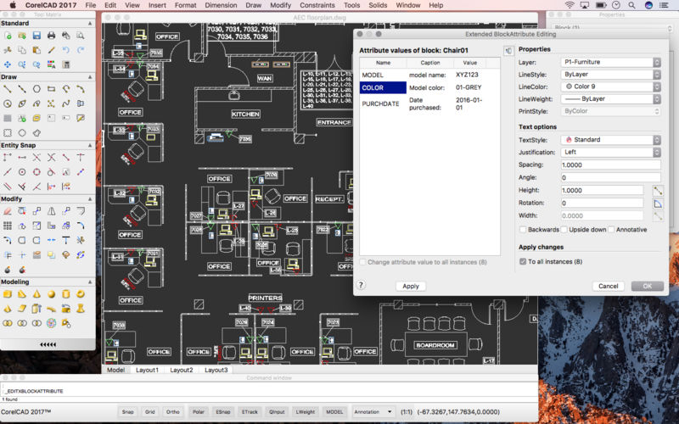The image size is (679, 424).
Task: Toggle the Upside down checkbox
Action: tap(564, 230)
